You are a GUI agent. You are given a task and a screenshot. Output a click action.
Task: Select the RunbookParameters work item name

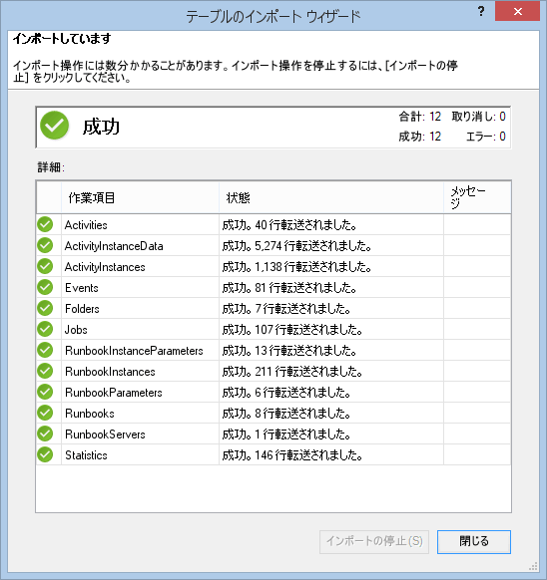point(114,393)
